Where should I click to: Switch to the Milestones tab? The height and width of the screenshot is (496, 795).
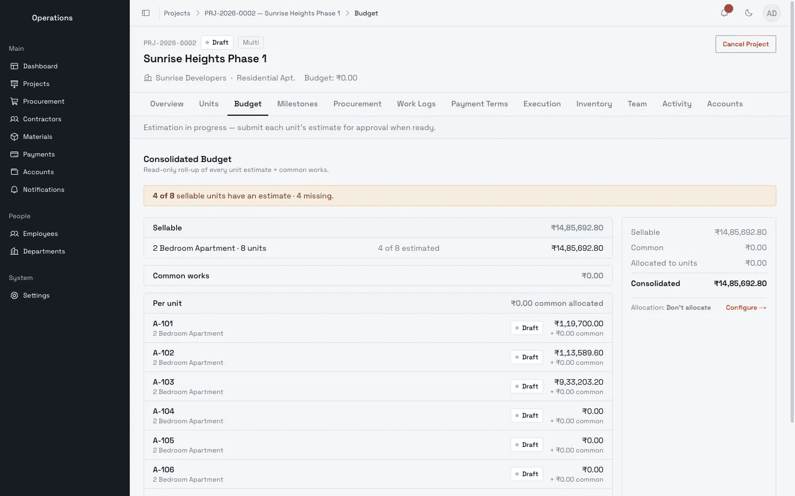(298, 104)
